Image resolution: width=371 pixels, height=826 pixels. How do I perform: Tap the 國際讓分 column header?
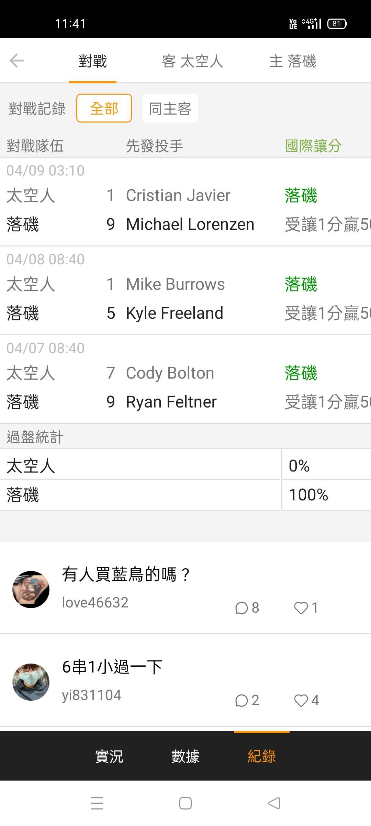[313, 146]
